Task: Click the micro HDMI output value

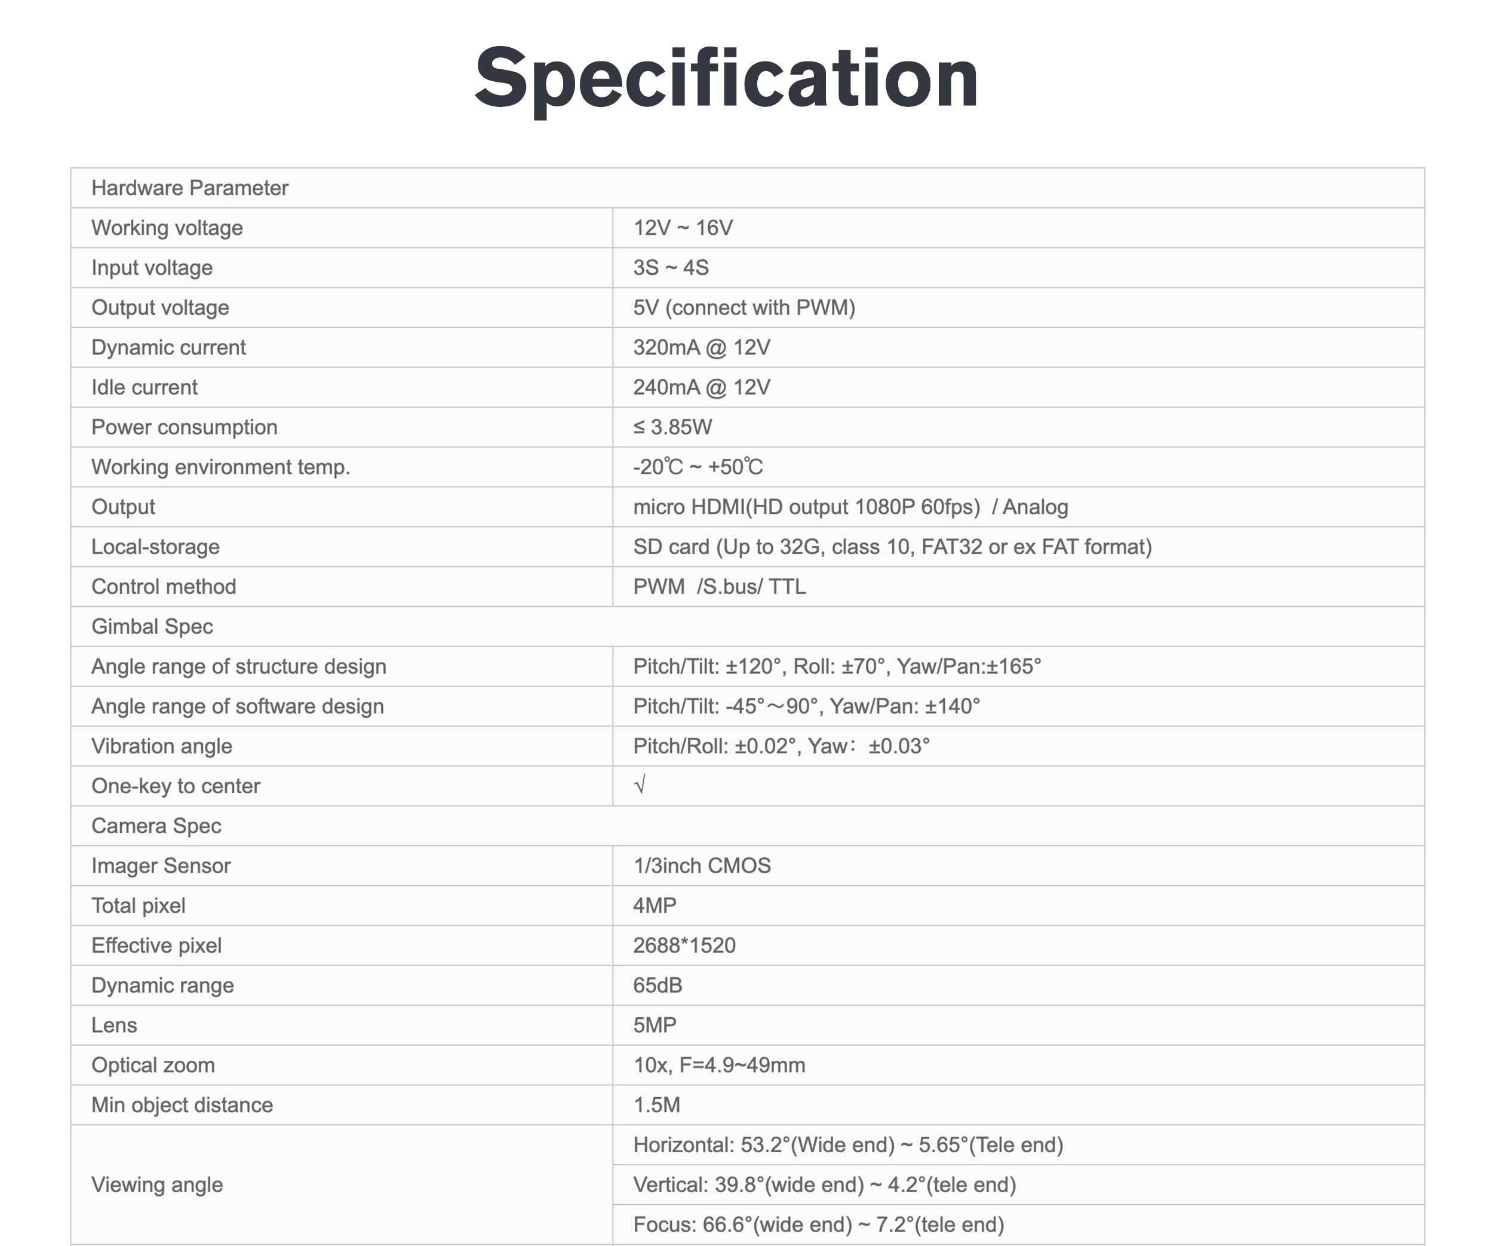Action: [x=850, y=507]
